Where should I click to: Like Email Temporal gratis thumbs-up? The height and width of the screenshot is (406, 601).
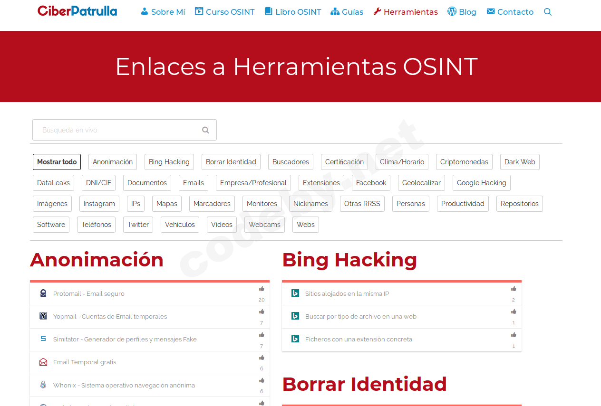pos(262,358)
